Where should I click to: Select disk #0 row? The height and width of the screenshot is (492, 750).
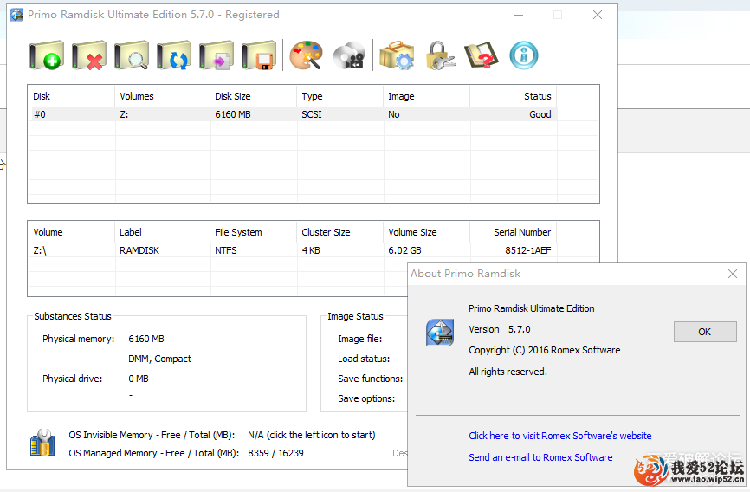292,114
